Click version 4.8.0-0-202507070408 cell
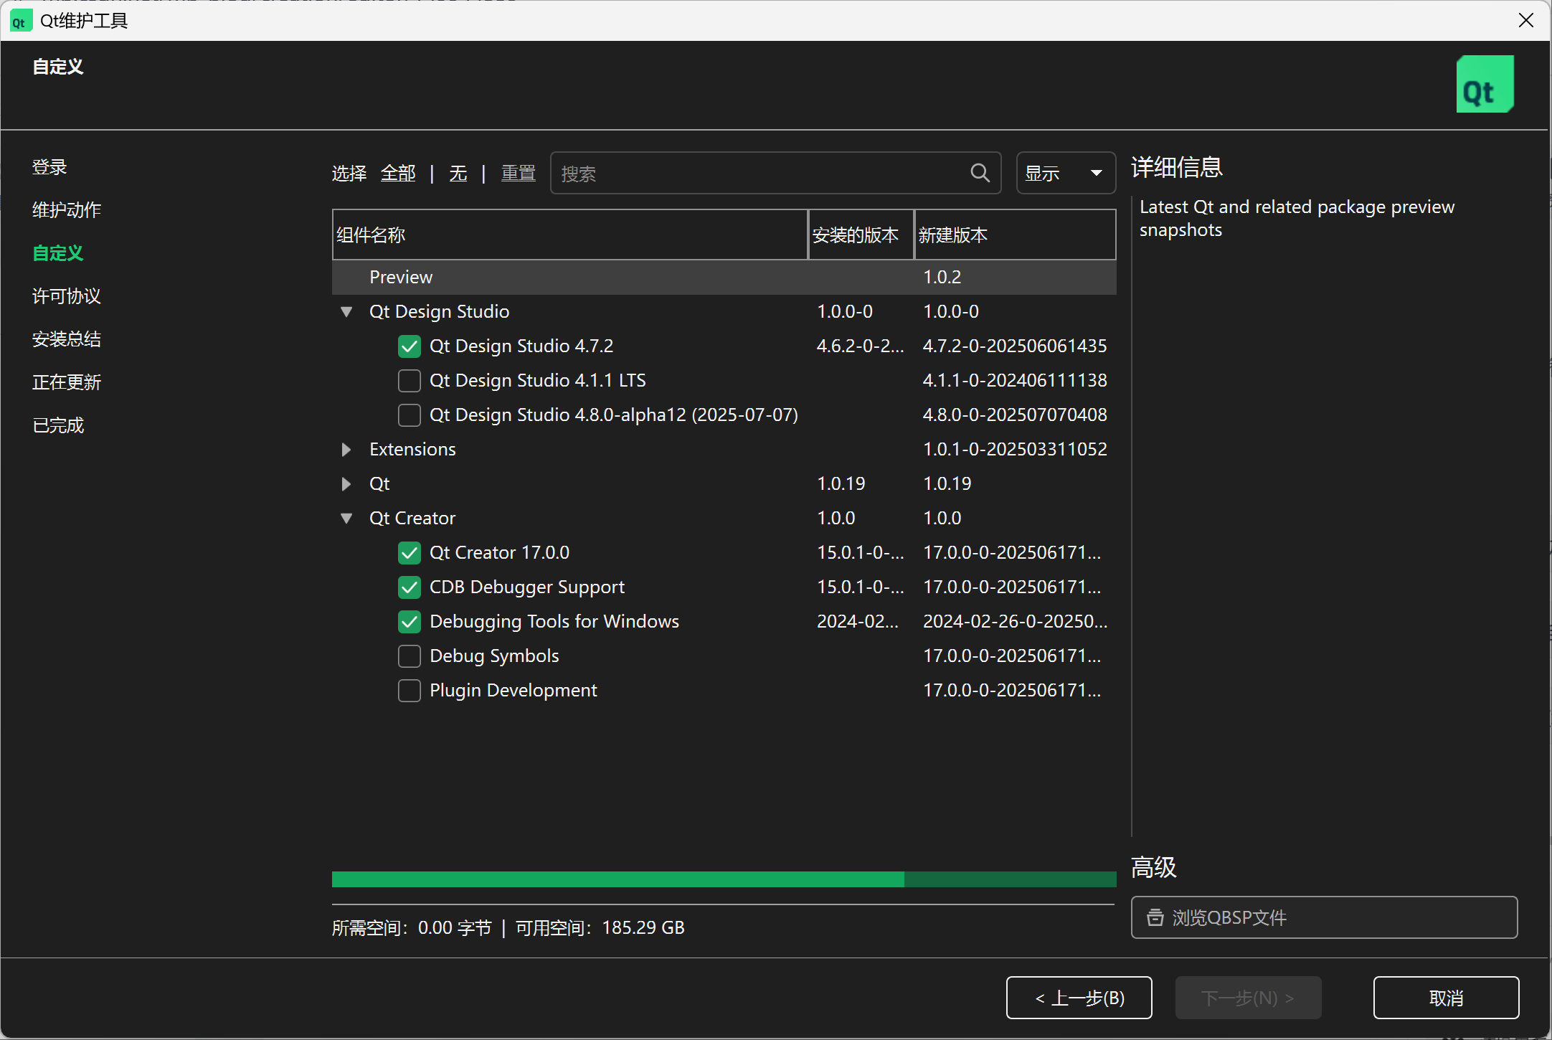 coord(1015,415)
